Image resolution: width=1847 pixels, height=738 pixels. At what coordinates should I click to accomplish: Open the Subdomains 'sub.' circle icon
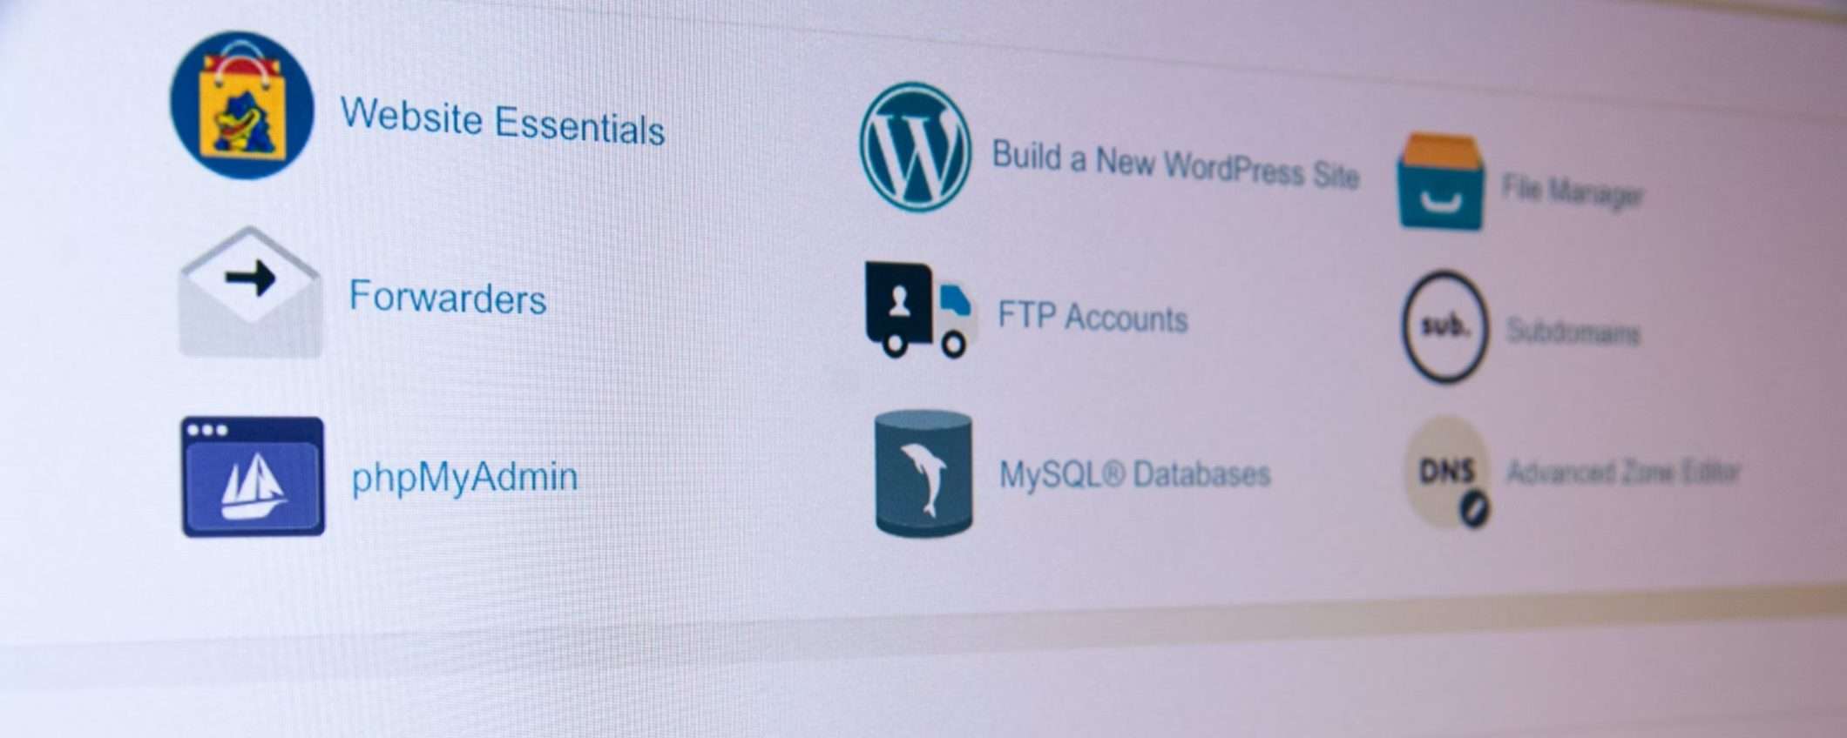[x=1444, y=327]
